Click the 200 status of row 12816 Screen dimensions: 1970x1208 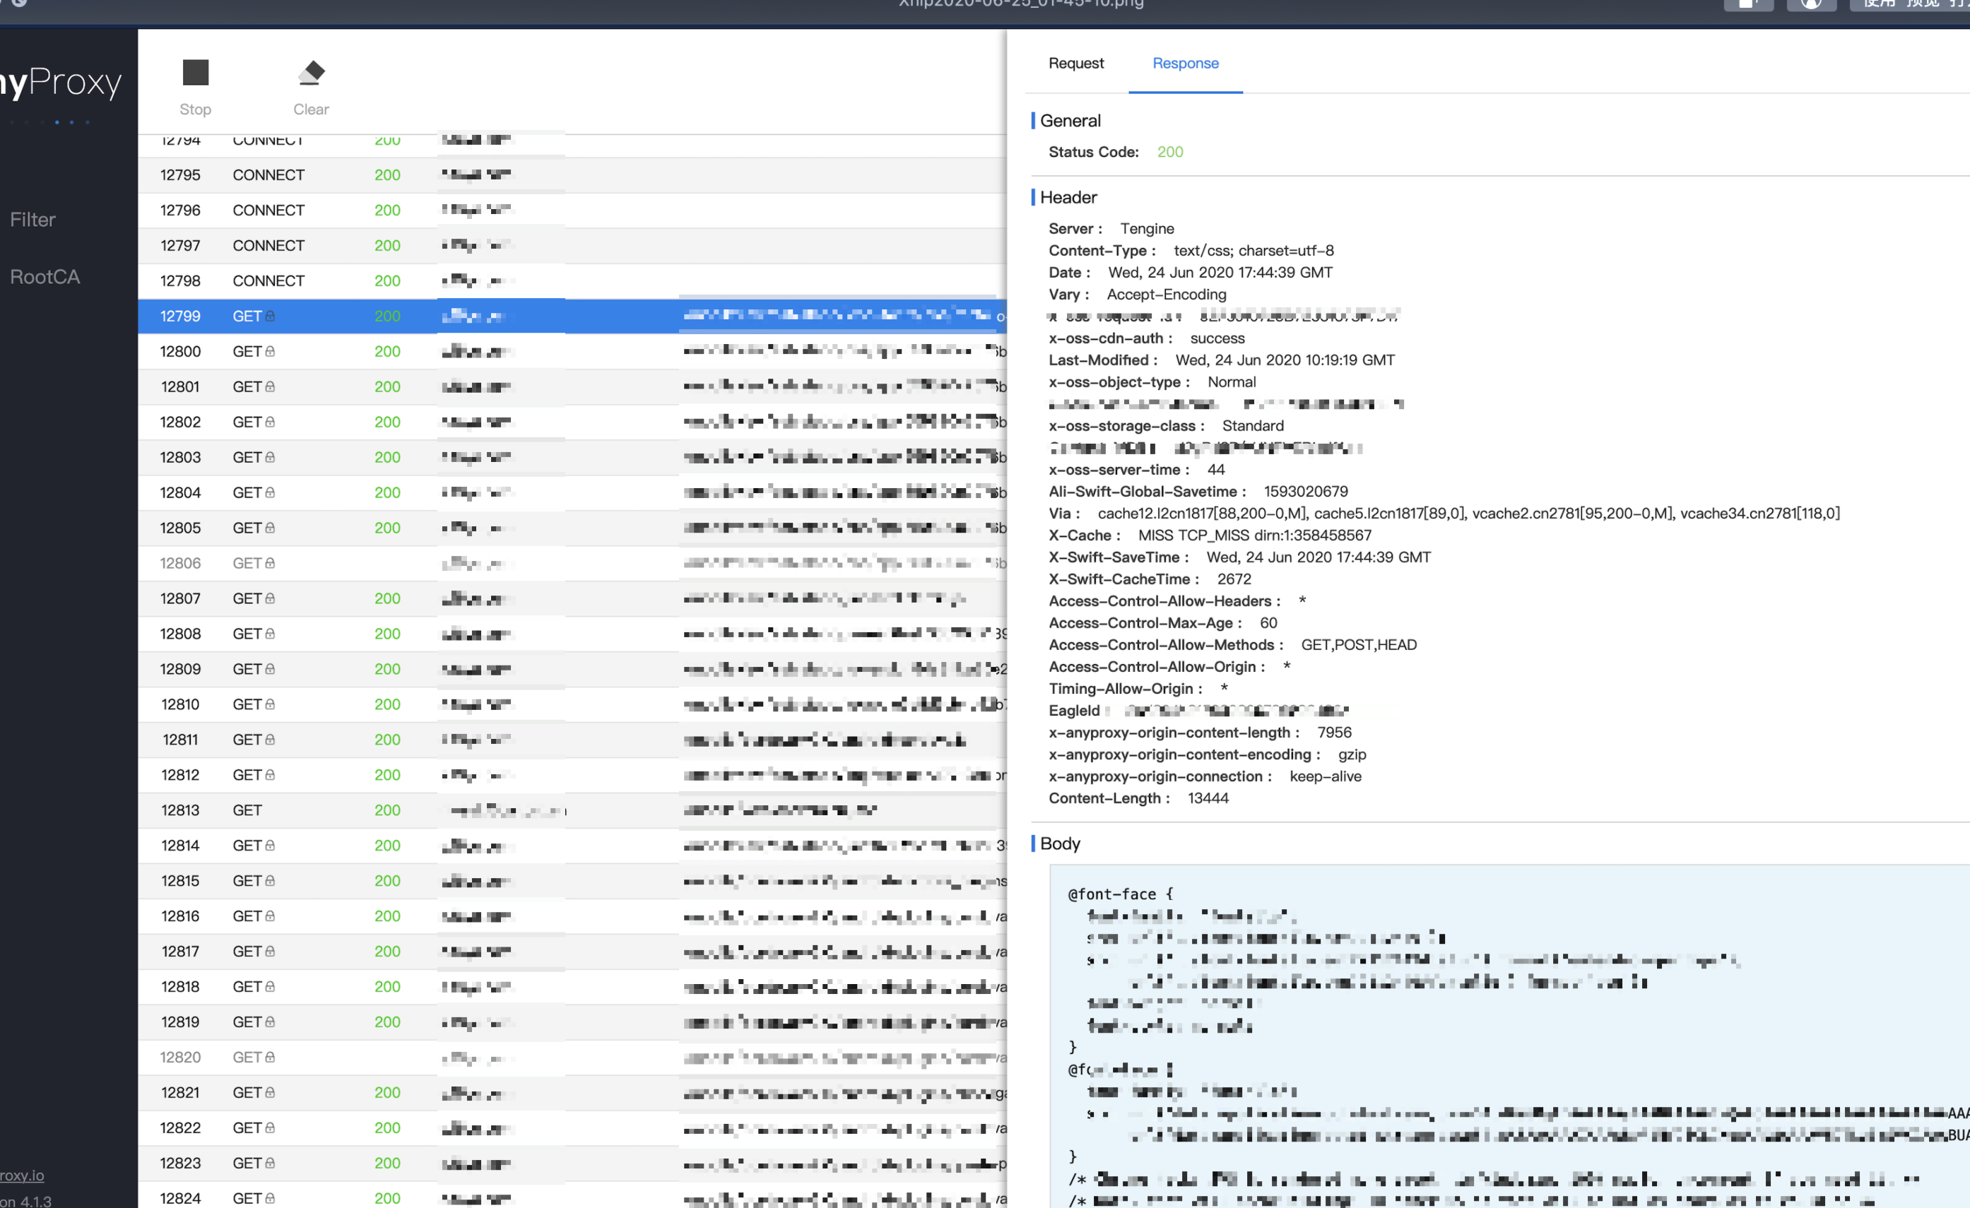pyautogui.click(x=388, y=916)
